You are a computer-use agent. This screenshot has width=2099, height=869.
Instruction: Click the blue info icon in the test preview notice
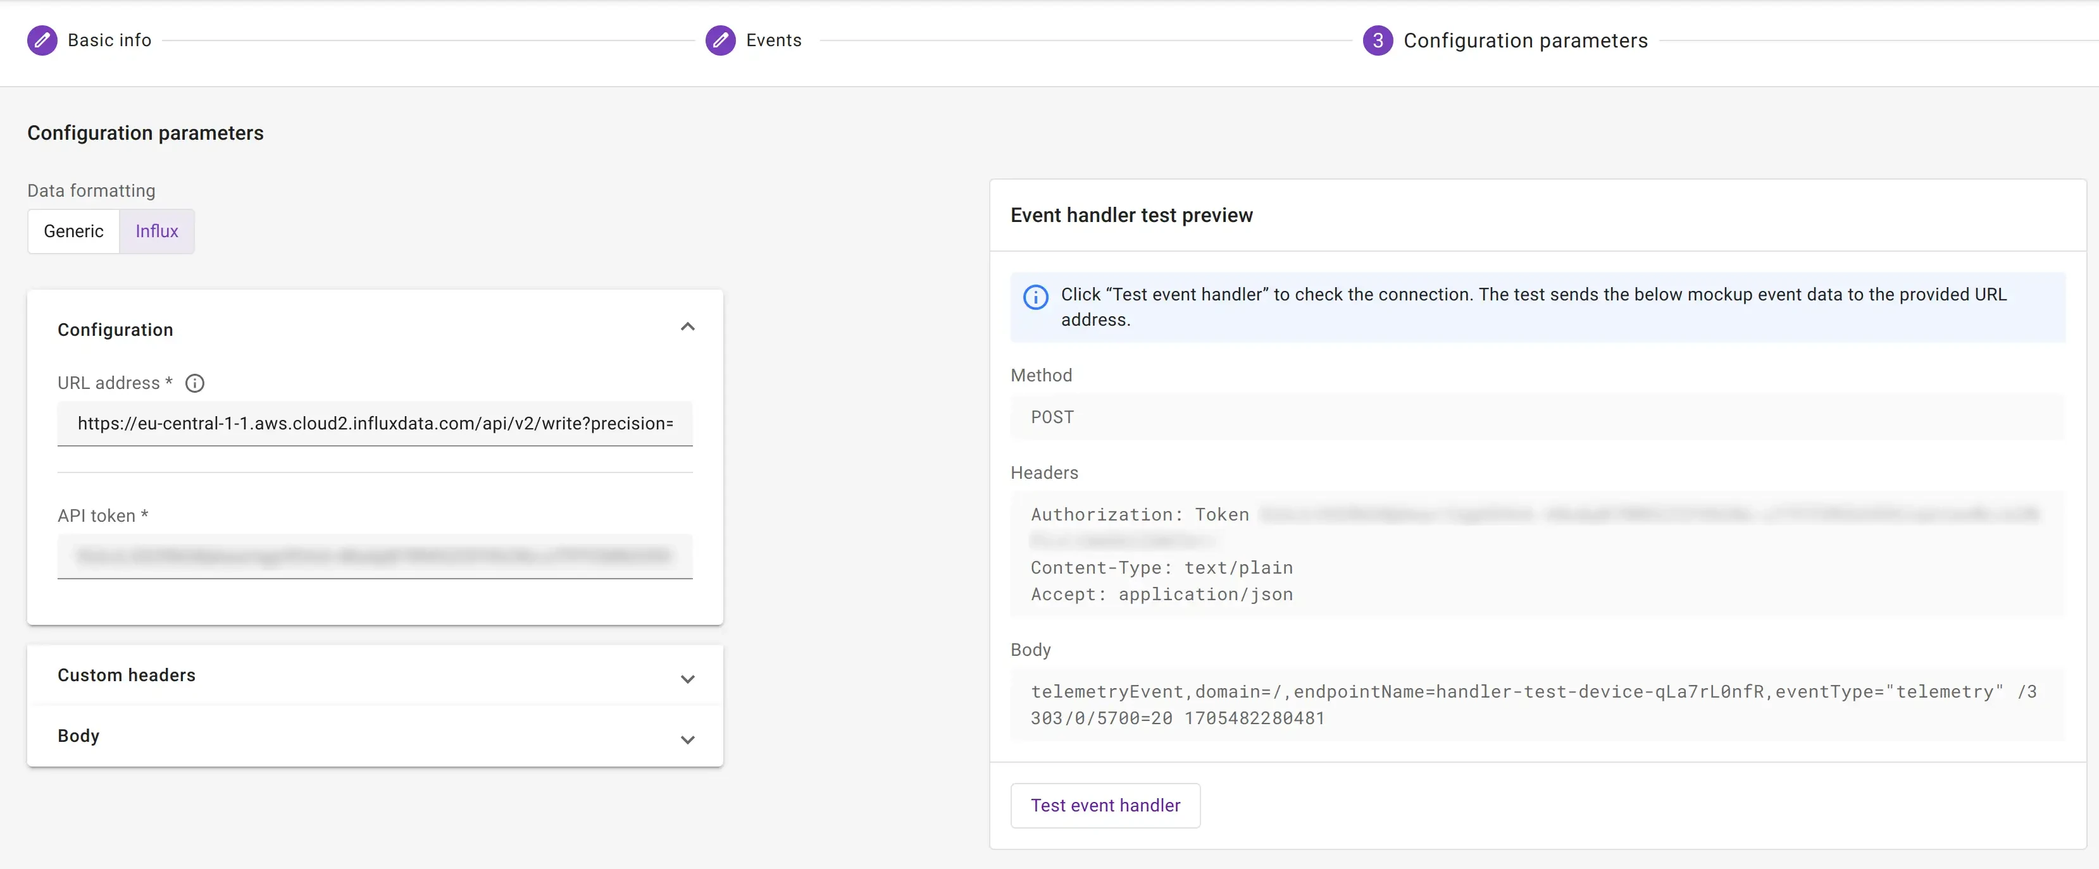(x=1036, y=297)
